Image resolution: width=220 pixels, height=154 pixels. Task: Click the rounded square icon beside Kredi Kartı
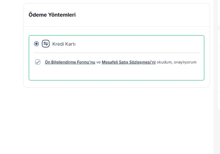pos(46,44)
